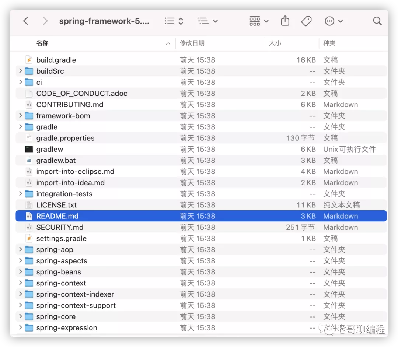Sort by the 种类 column header
398x347 pixels.
pos(329,43)
